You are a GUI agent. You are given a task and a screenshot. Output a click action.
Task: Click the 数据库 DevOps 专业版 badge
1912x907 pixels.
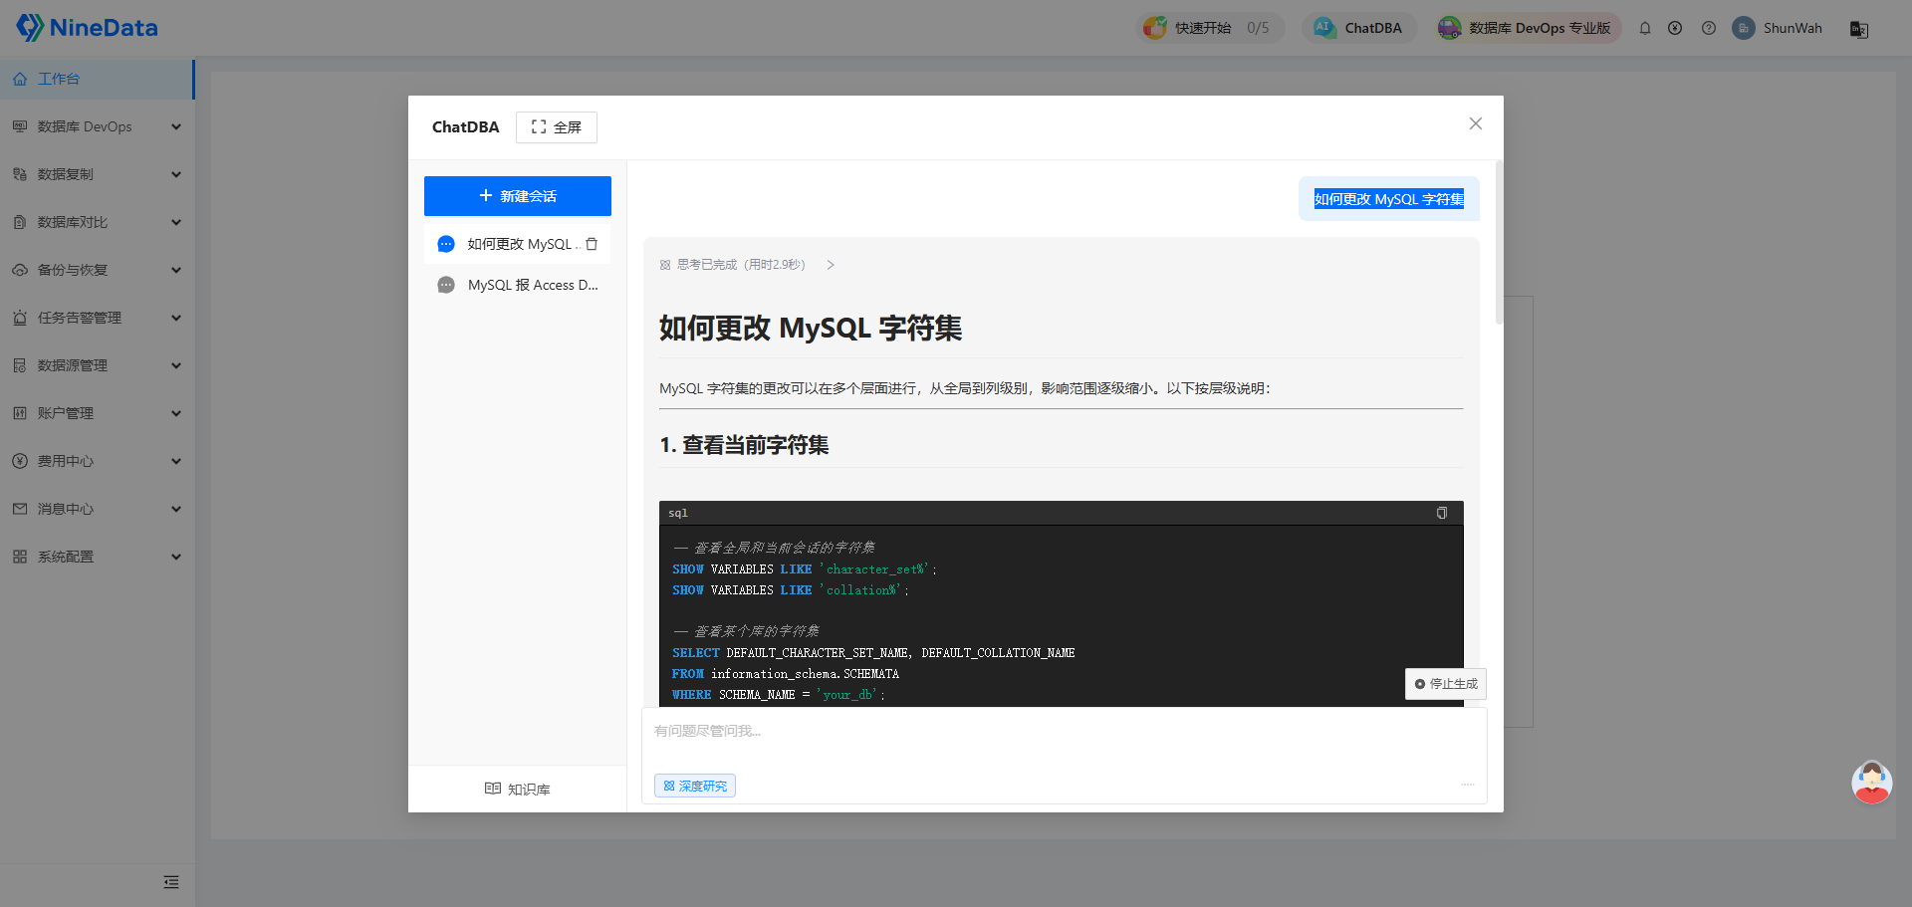click(1528, 28)
